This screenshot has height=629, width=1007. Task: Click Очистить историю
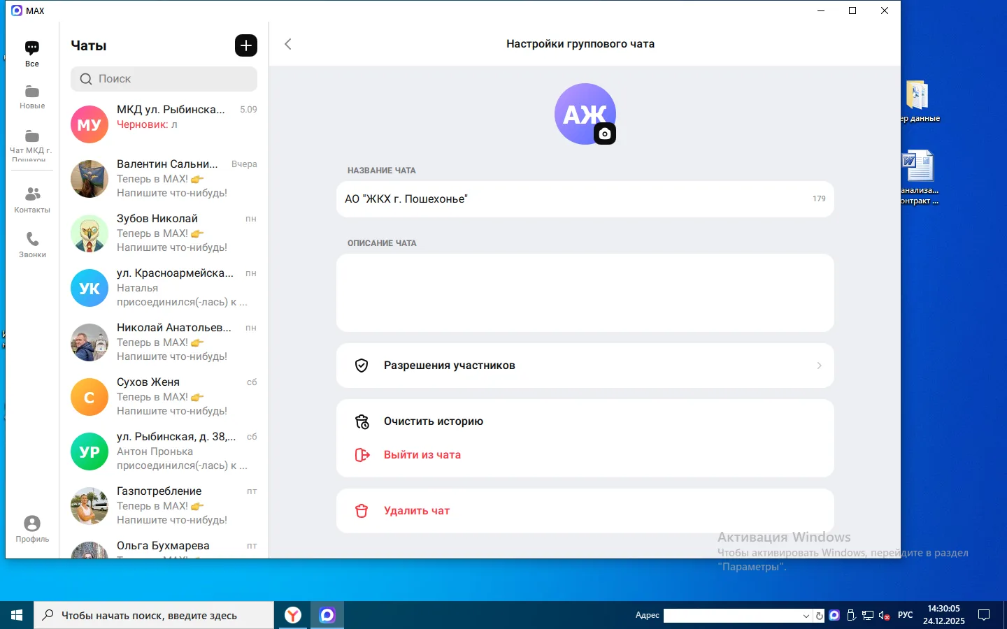tap(433, 421)
